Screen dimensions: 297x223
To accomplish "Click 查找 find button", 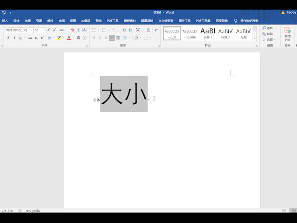I will [x=268, y=28].
